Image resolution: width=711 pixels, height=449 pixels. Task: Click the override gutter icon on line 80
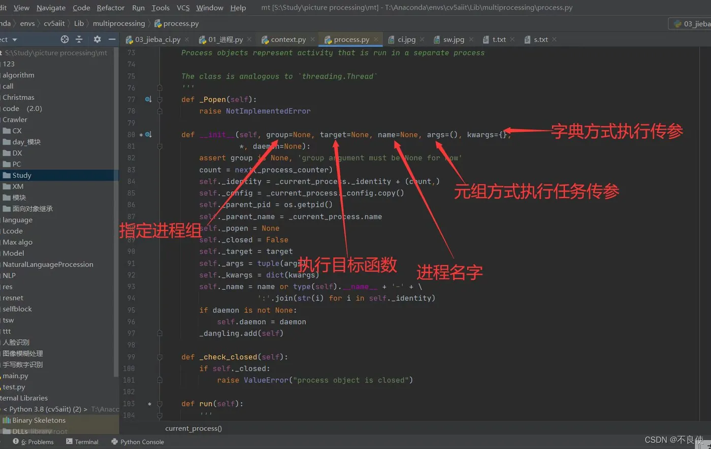pyautogui.click(x=148, y=135)
